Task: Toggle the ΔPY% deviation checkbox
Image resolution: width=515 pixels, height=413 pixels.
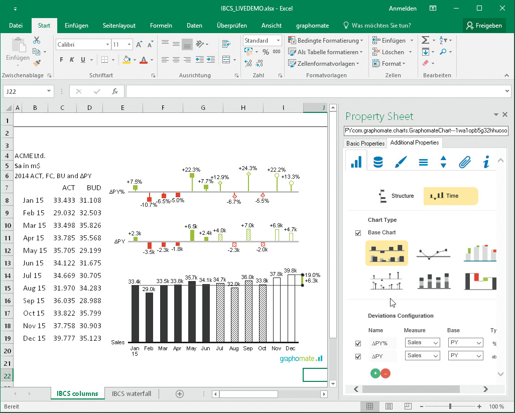Action: tap(358, 343)
